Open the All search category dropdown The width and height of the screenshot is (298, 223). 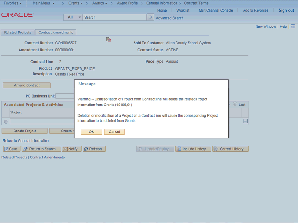[73, 17]
